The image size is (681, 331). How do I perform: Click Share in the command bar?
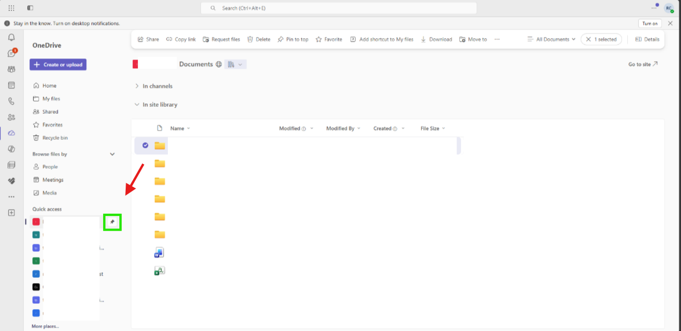pyautogui.click(x=148, y=39)
